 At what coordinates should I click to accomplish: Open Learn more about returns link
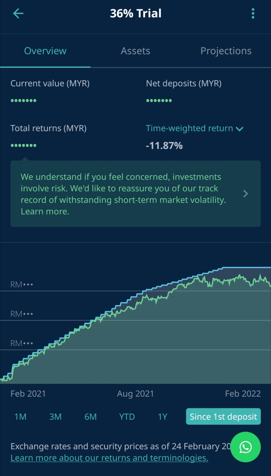109,458
